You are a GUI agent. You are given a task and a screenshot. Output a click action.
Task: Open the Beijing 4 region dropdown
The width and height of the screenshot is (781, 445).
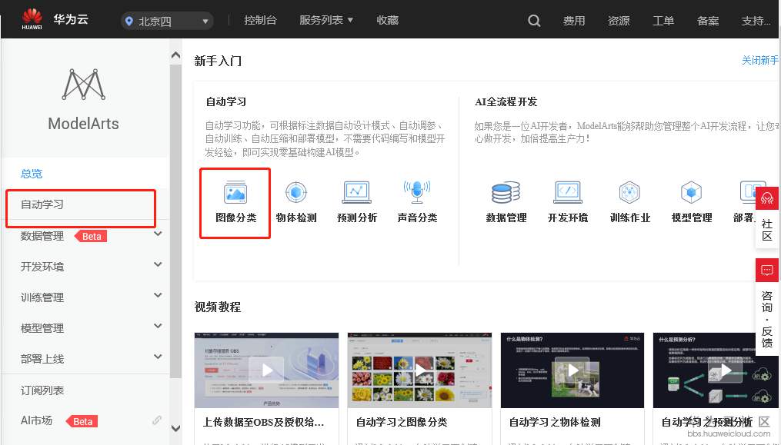coord(167,21)
